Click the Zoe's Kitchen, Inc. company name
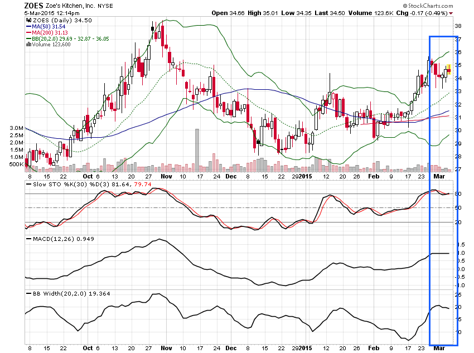The height and width of the screenshot is (353, 474). point(70,6)
